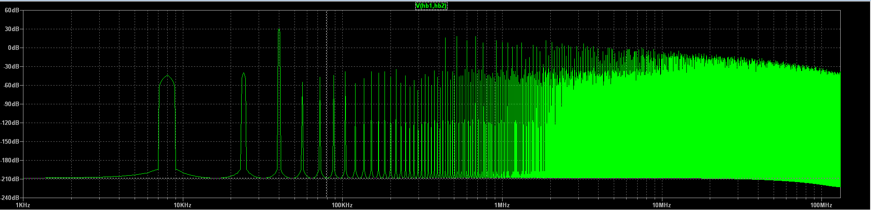The image size is (871, 210).
Task: Click the 100MHz frequency axis label
Action: tap(820, 205)
